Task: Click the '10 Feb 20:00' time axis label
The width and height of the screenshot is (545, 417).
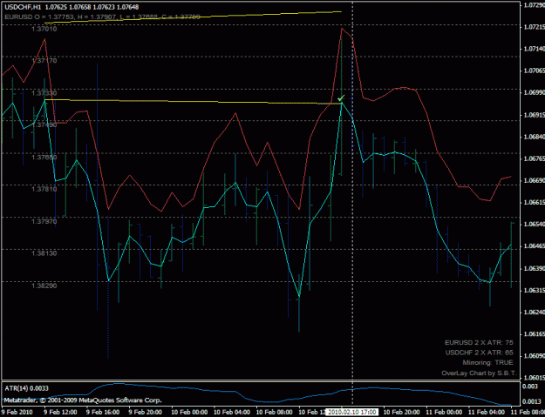Action: [x=401, y=412]
